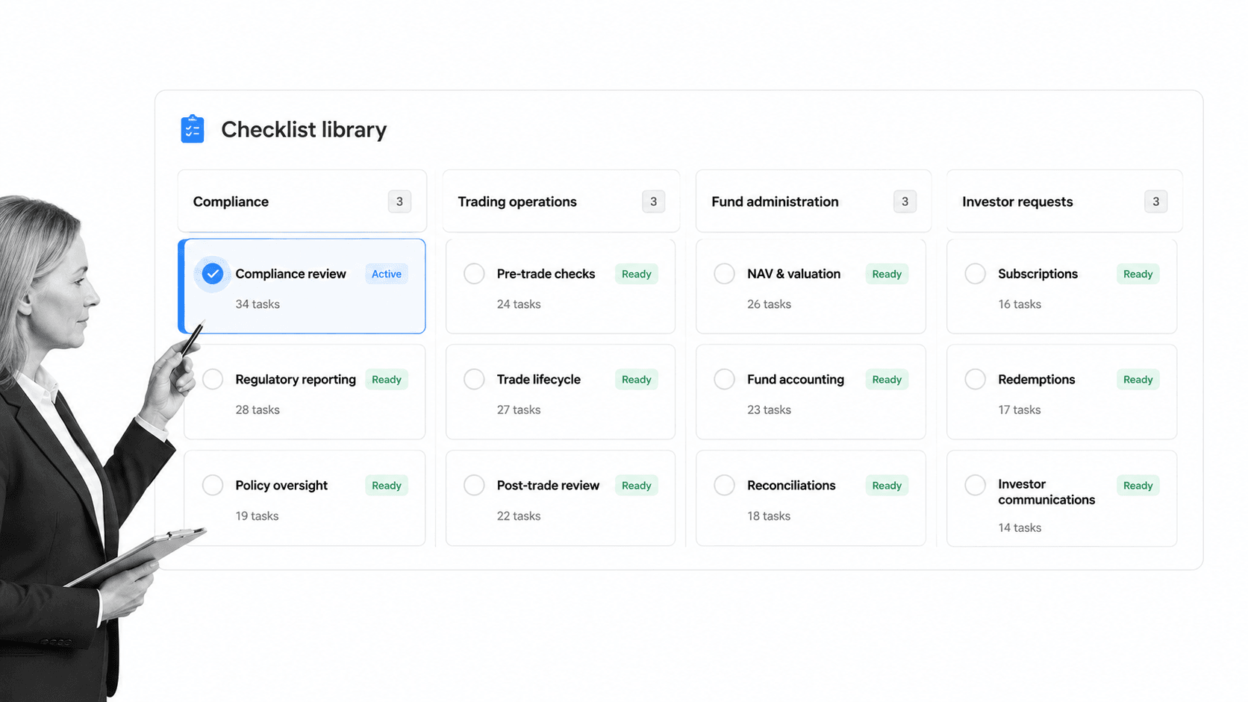Select the NAV & valuation radio circle
Viewport: 1248px width, 702px height.
(724, 274)
